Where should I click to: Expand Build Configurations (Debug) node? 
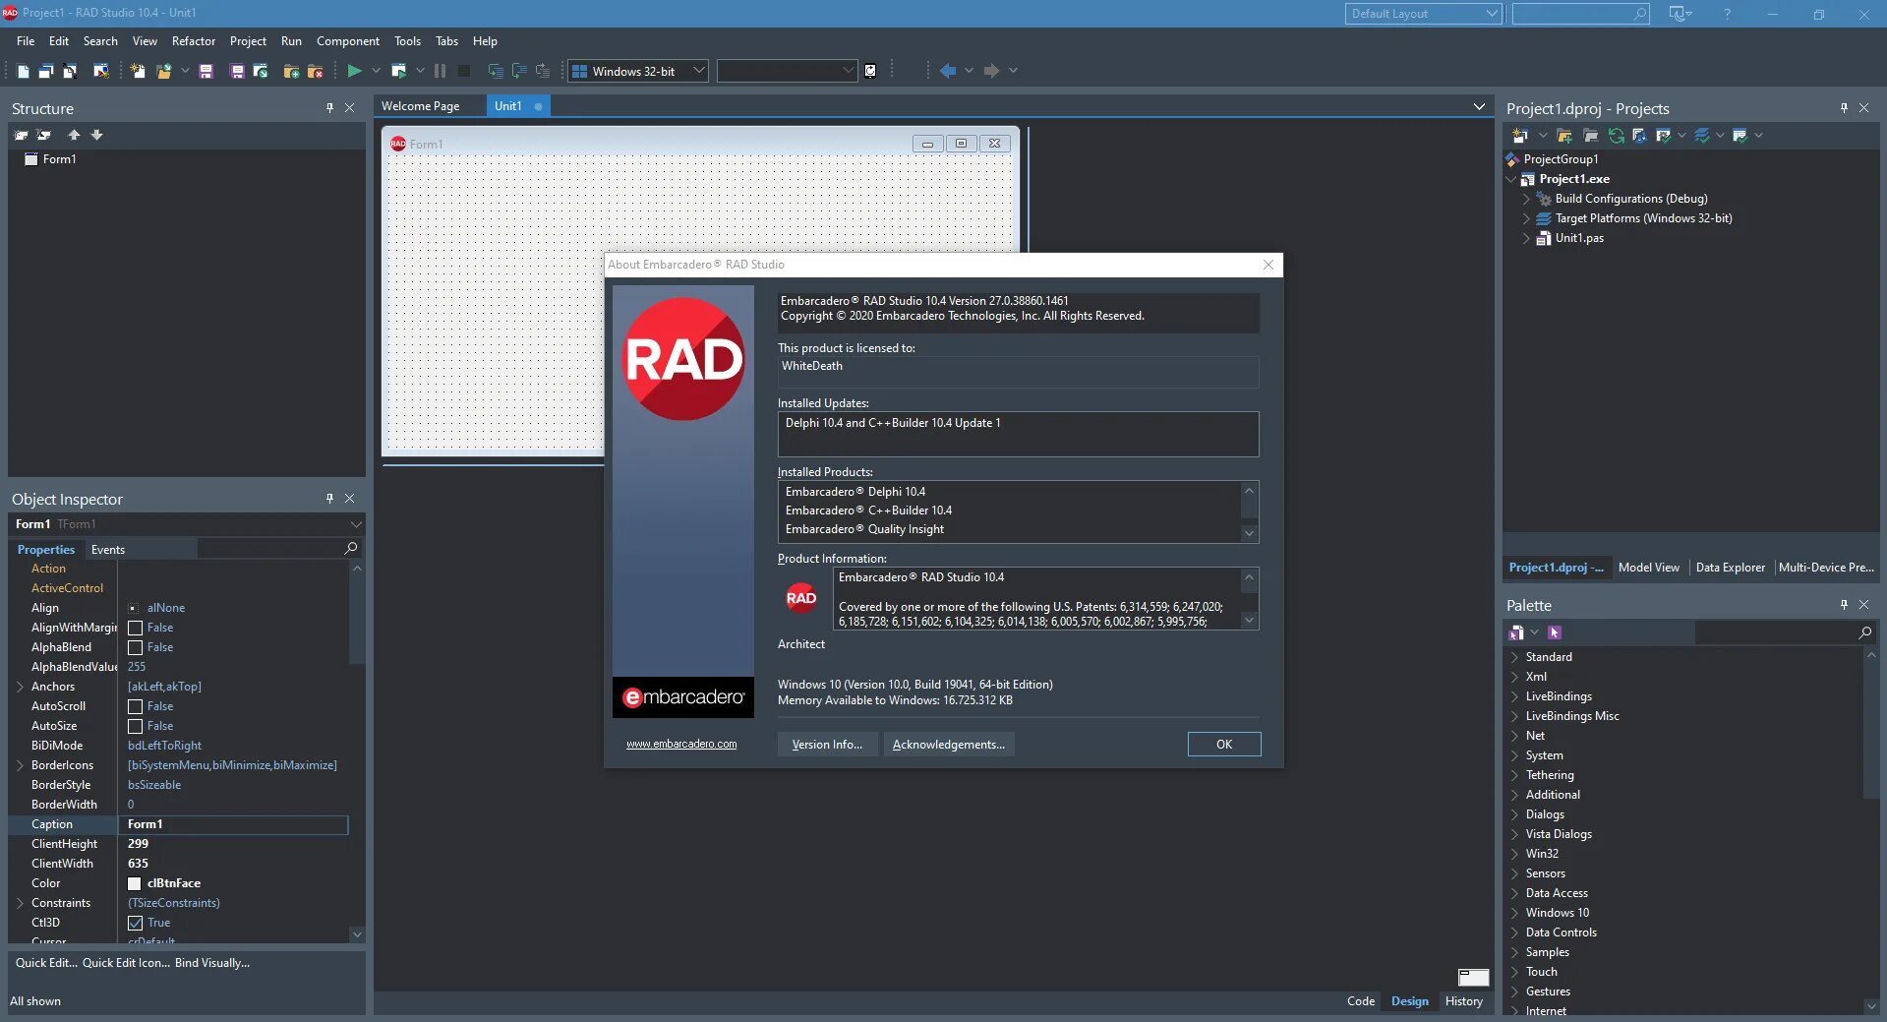1527,199
